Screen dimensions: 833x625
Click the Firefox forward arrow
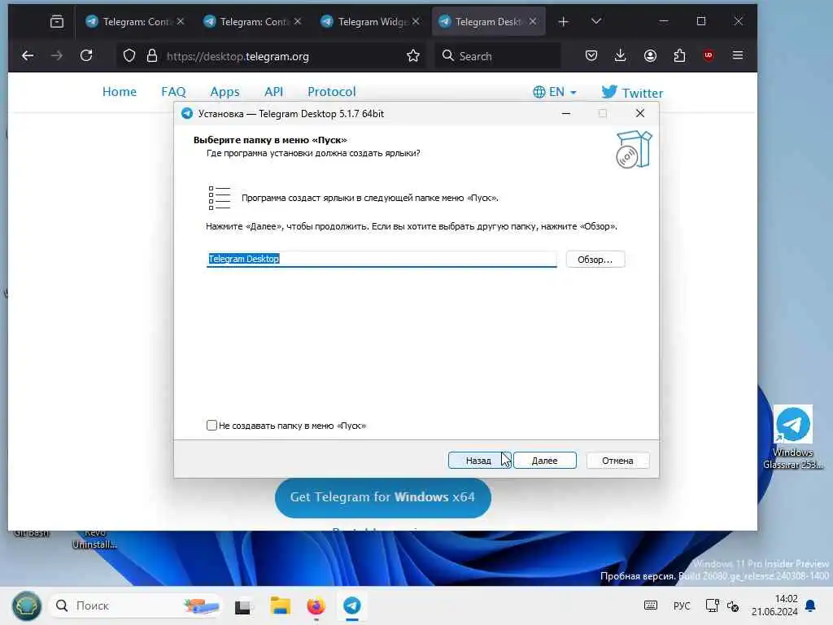click(x=57, y=55)
